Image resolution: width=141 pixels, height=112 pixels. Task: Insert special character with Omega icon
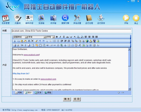72,45
